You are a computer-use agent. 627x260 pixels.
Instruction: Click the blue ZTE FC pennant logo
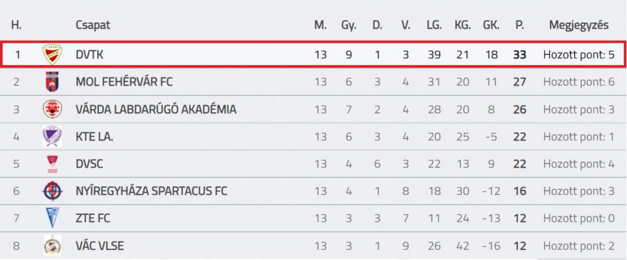53,218
